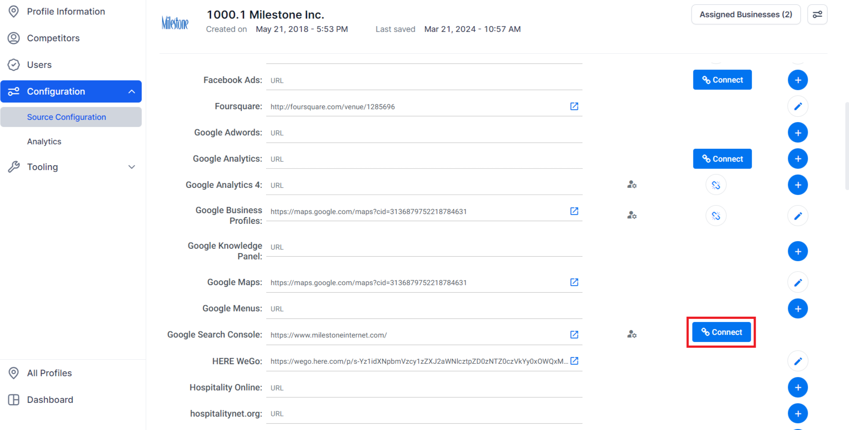Open Analytics under Configuration
Screen dimensions: 849x430
coord(44,142)
